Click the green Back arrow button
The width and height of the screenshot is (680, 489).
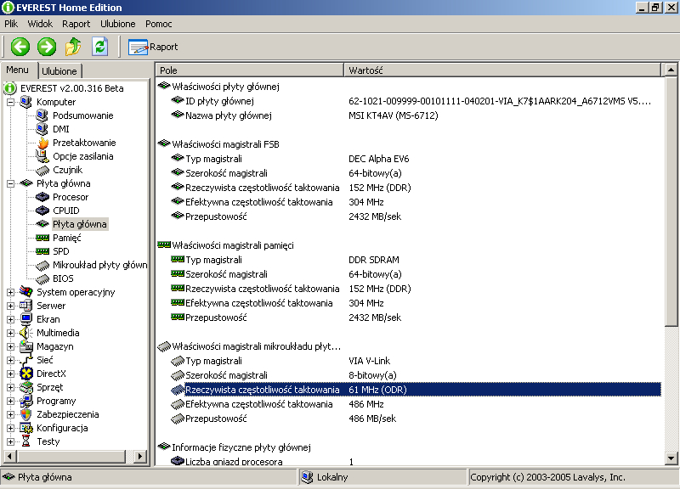click(20, 47)
